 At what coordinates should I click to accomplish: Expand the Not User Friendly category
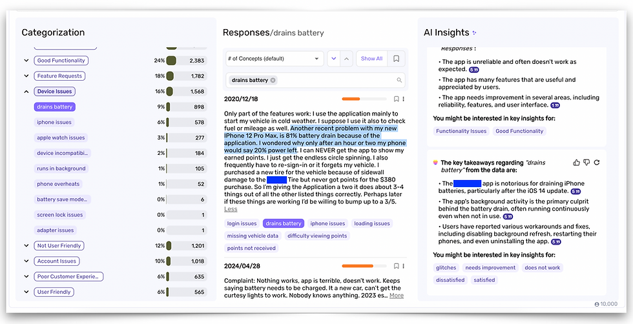26,246
